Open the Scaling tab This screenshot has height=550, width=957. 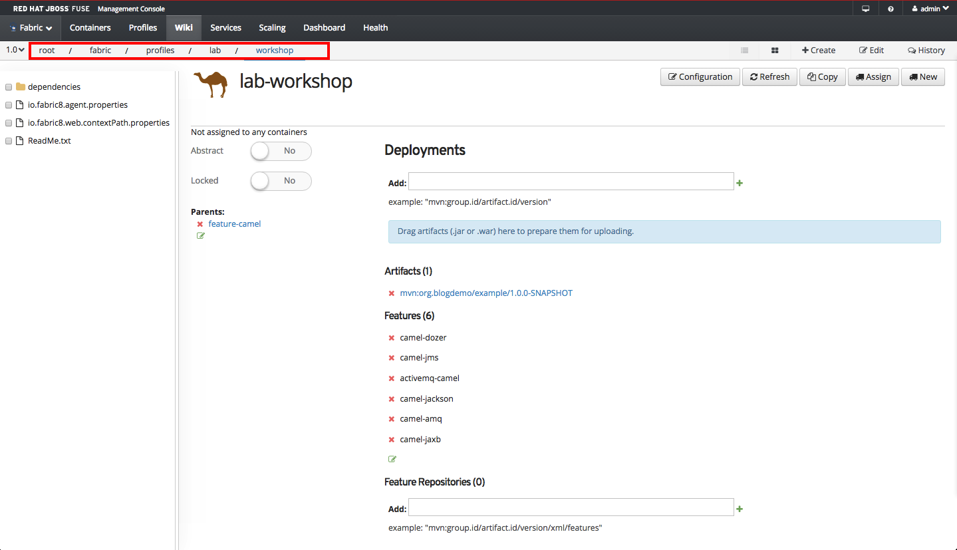(272, 28)
